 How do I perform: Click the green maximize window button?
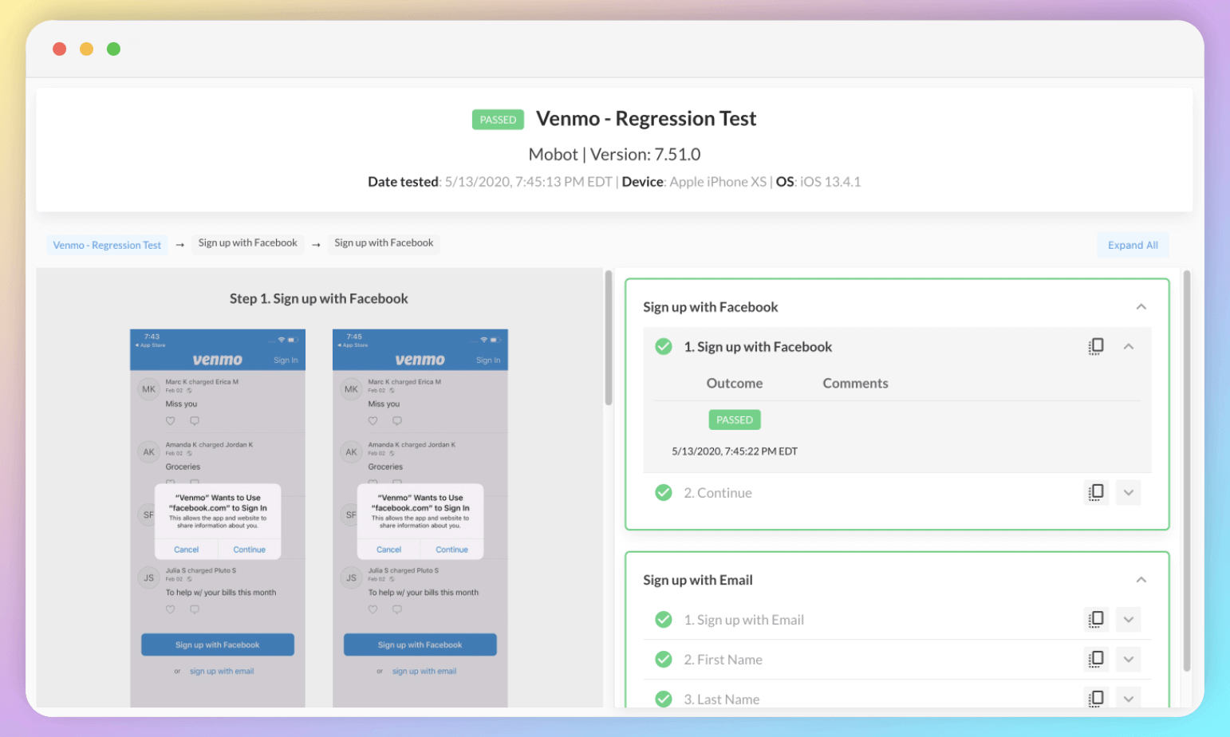coord(113,49)
